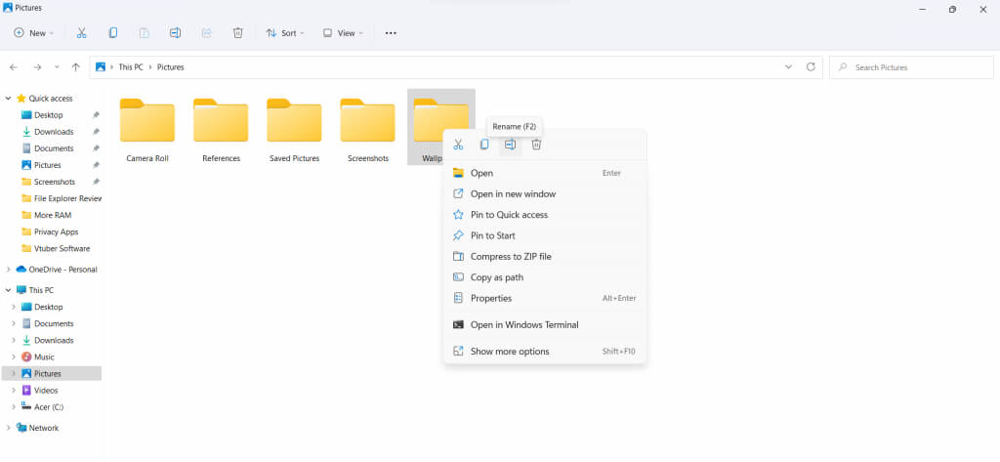1000x462 pixels.
Task: Click the Delete icon in top toolbar
Action: [x=237, y=32]
